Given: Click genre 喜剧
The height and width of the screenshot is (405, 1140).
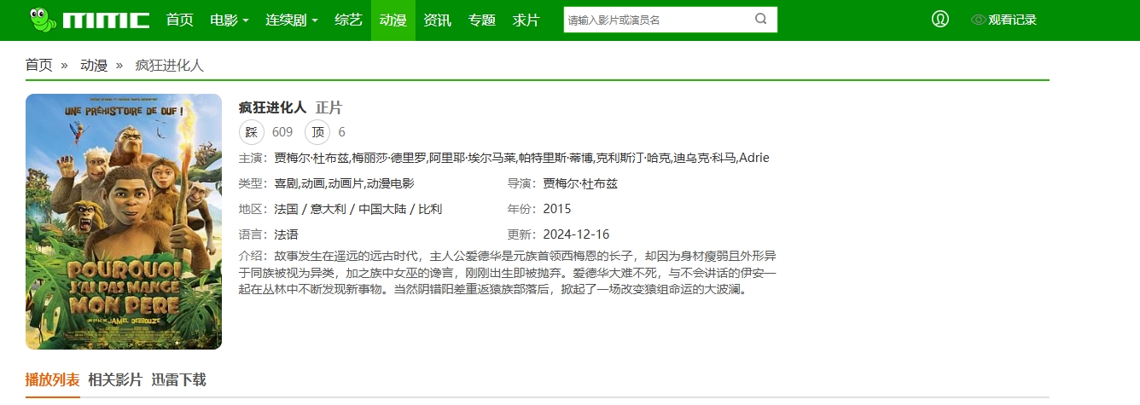Looking at the screenshot, I should point(286,183).
